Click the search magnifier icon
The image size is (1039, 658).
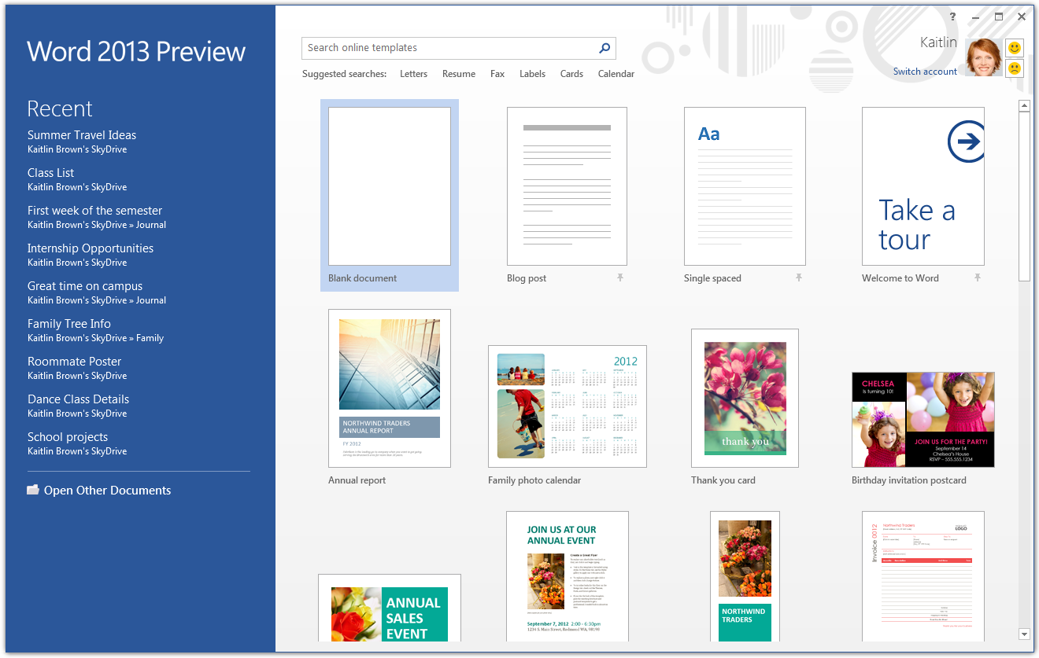coord(605,48)
